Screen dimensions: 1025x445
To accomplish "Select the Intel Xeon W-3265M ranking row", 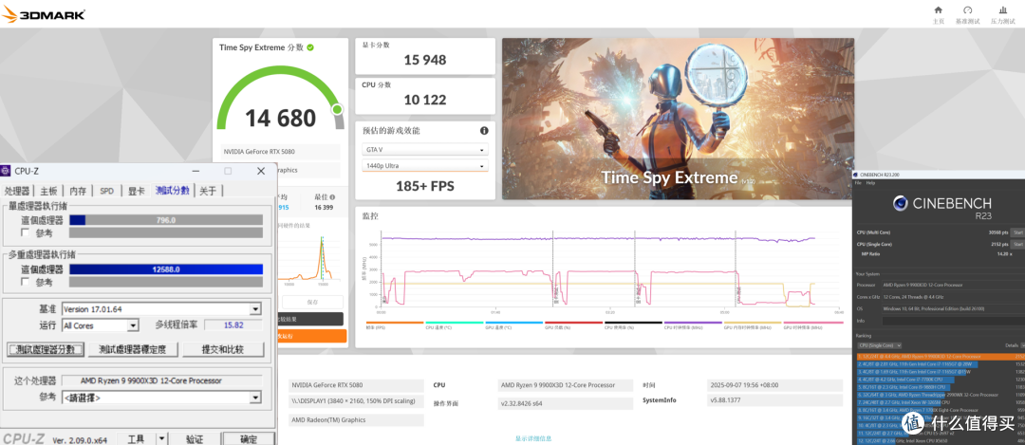I will tap(940, 402).
